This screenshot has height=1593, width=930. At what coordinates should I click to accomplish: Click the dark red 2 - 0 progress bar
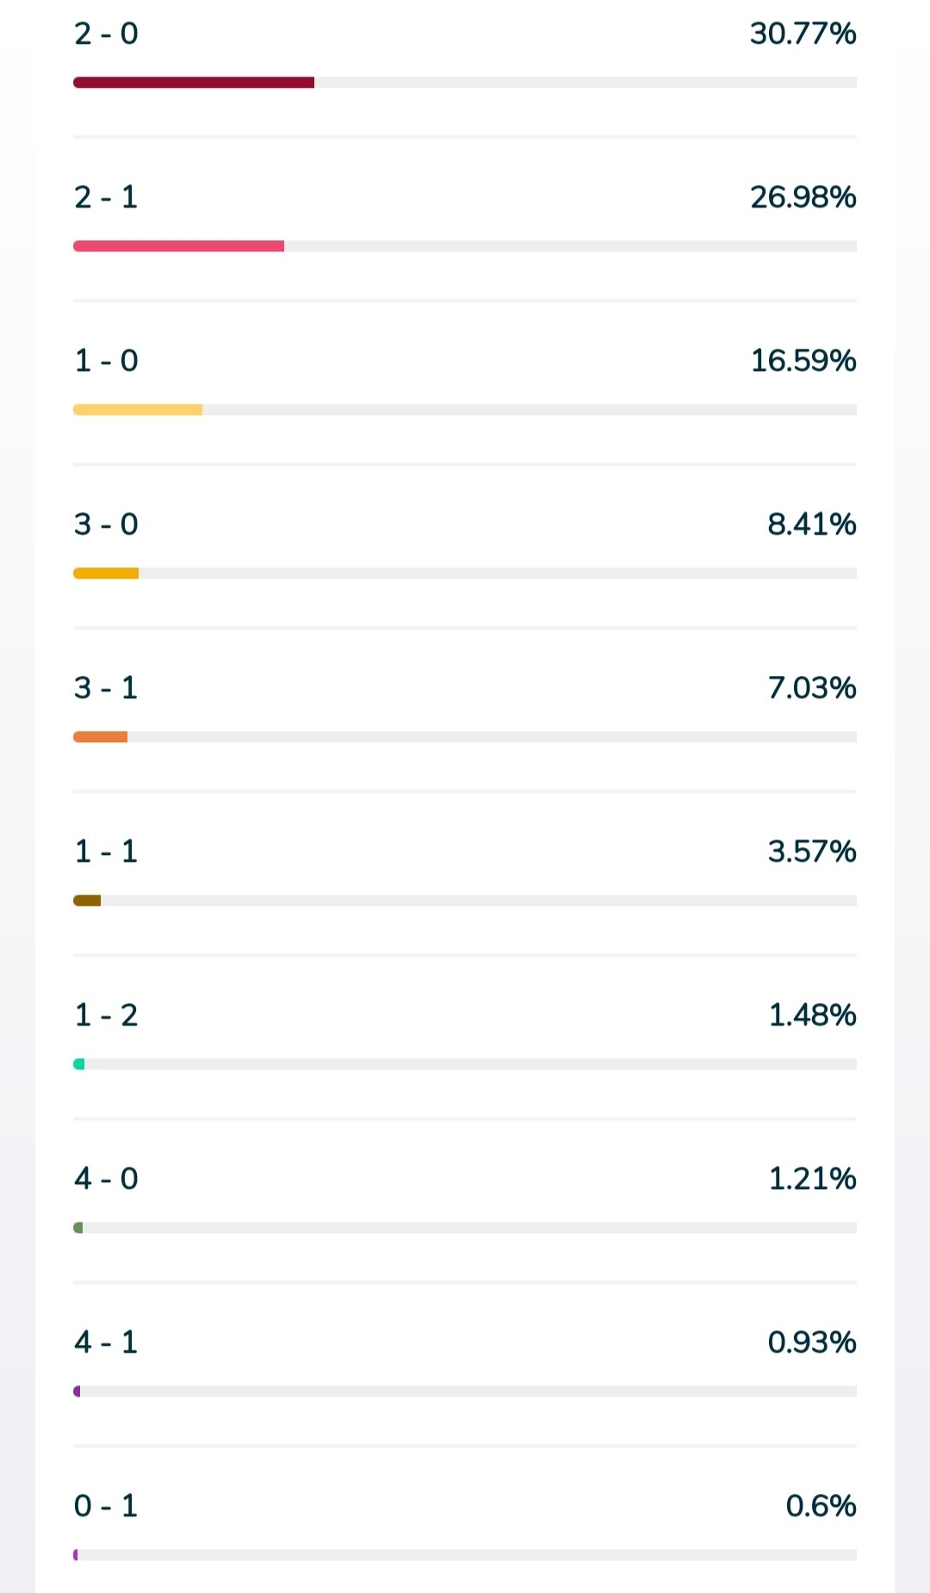(194, 83)
